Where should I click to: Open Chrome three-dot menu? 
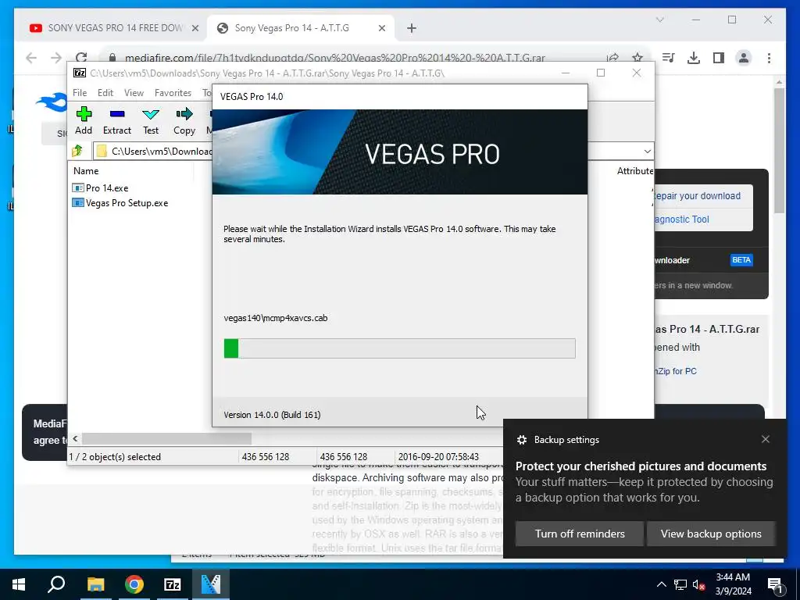pos(769,58)
